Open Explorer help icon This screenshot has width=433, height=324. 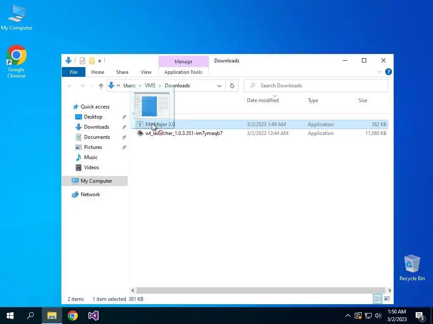(x=388, y=72)
